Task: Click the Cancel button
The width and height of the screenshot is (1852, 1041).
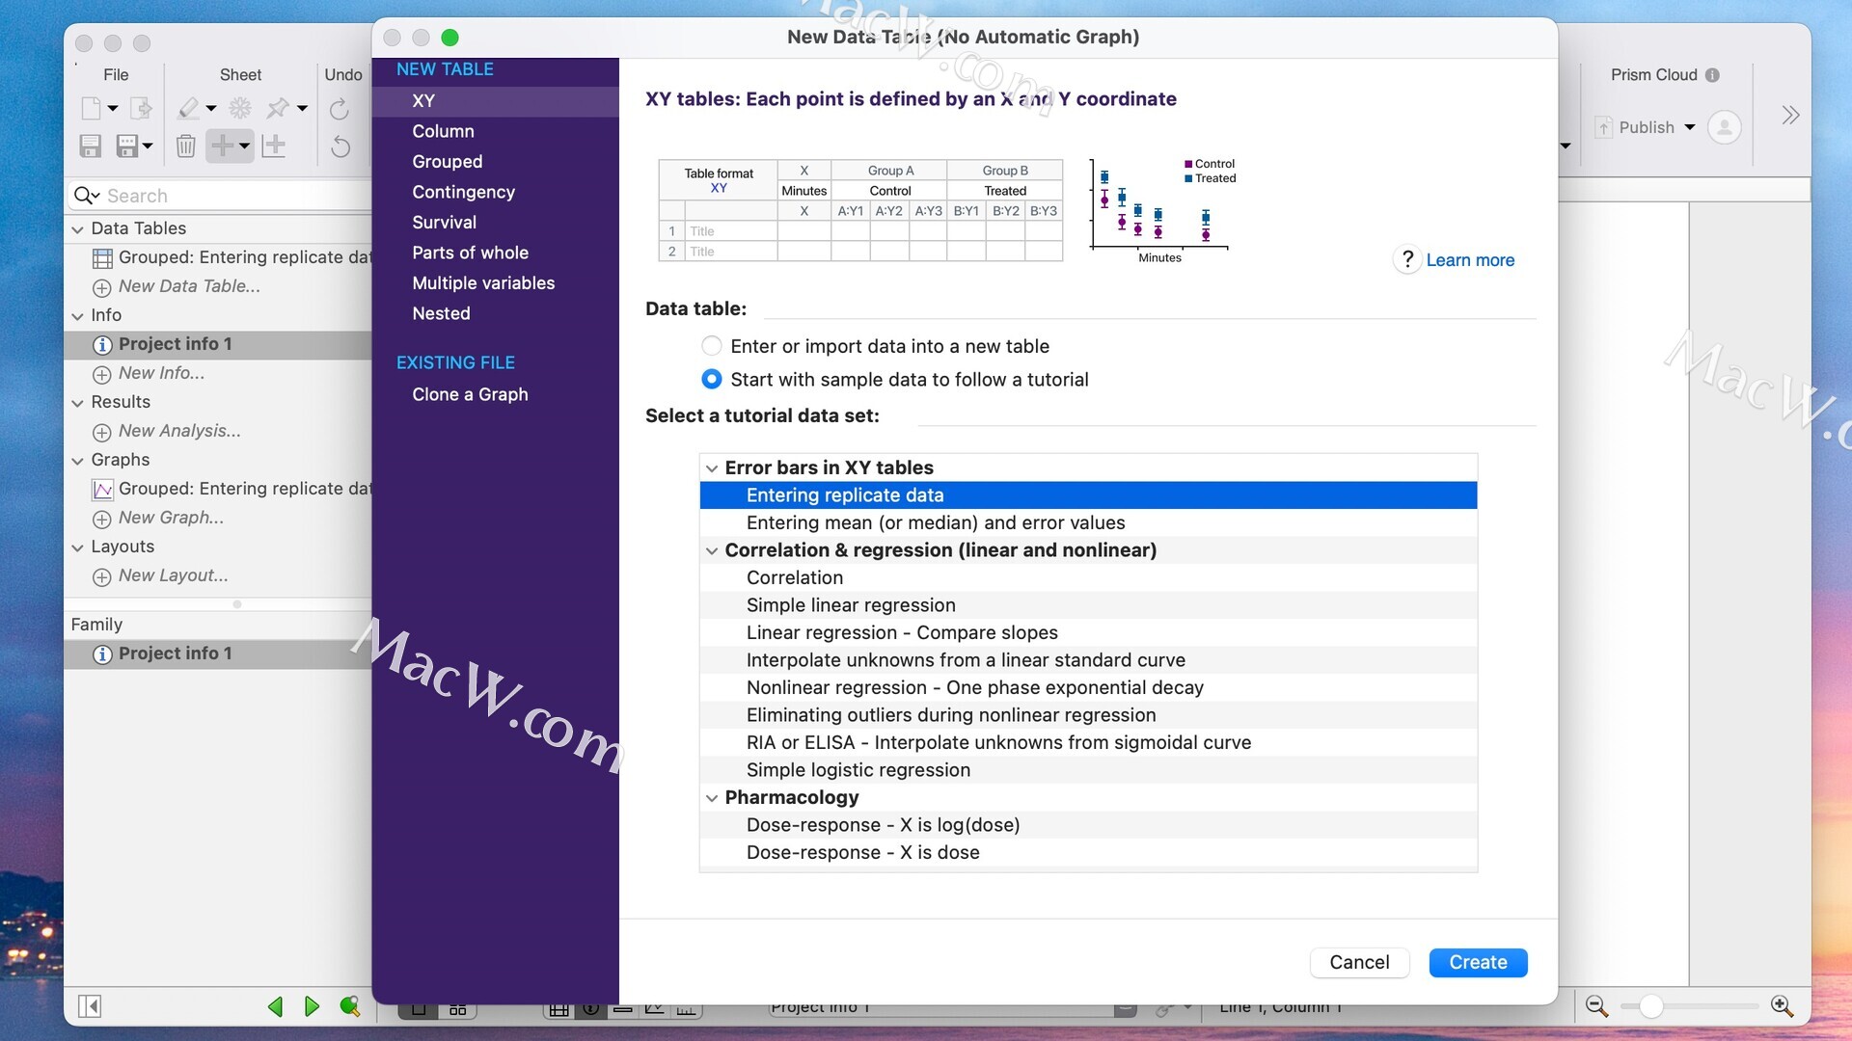Action: [x=1359, y=962]
